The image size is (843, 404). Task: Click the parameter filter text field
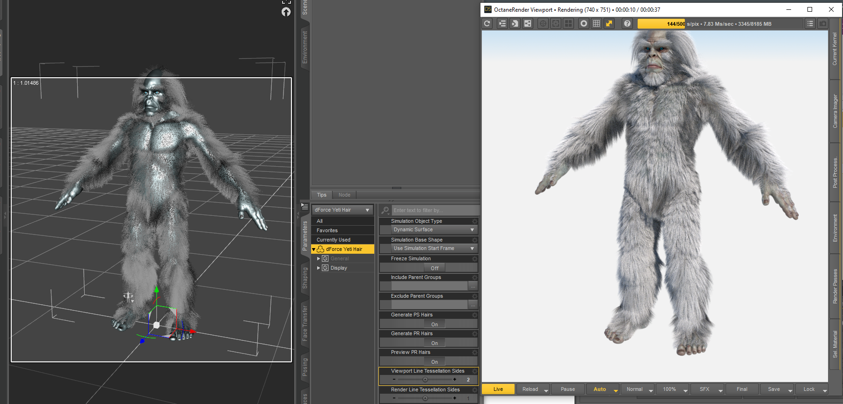(435, 210)
